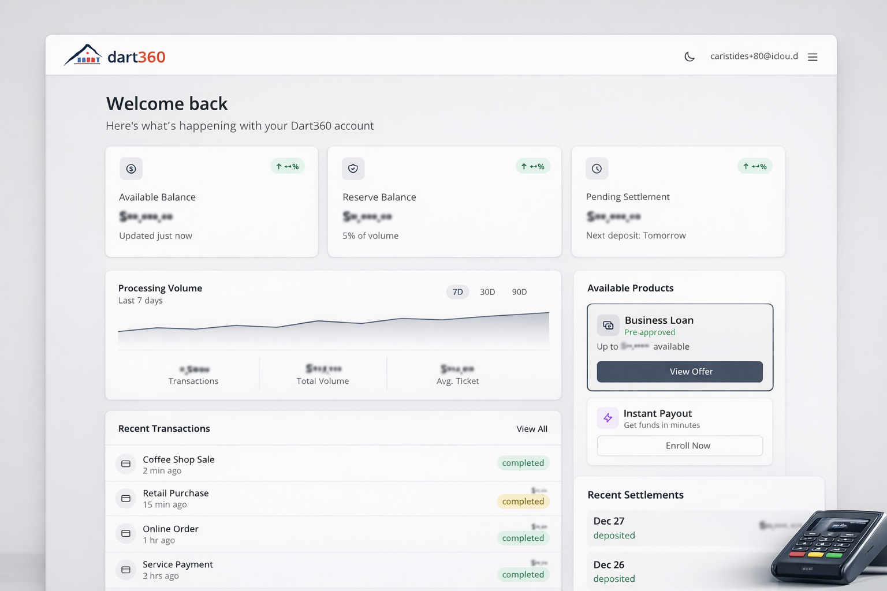Image resolution: width=887 pixels, height=591 pixels.
Task: Click the Business Loan card reader icon
Action: tap(608, 325)
